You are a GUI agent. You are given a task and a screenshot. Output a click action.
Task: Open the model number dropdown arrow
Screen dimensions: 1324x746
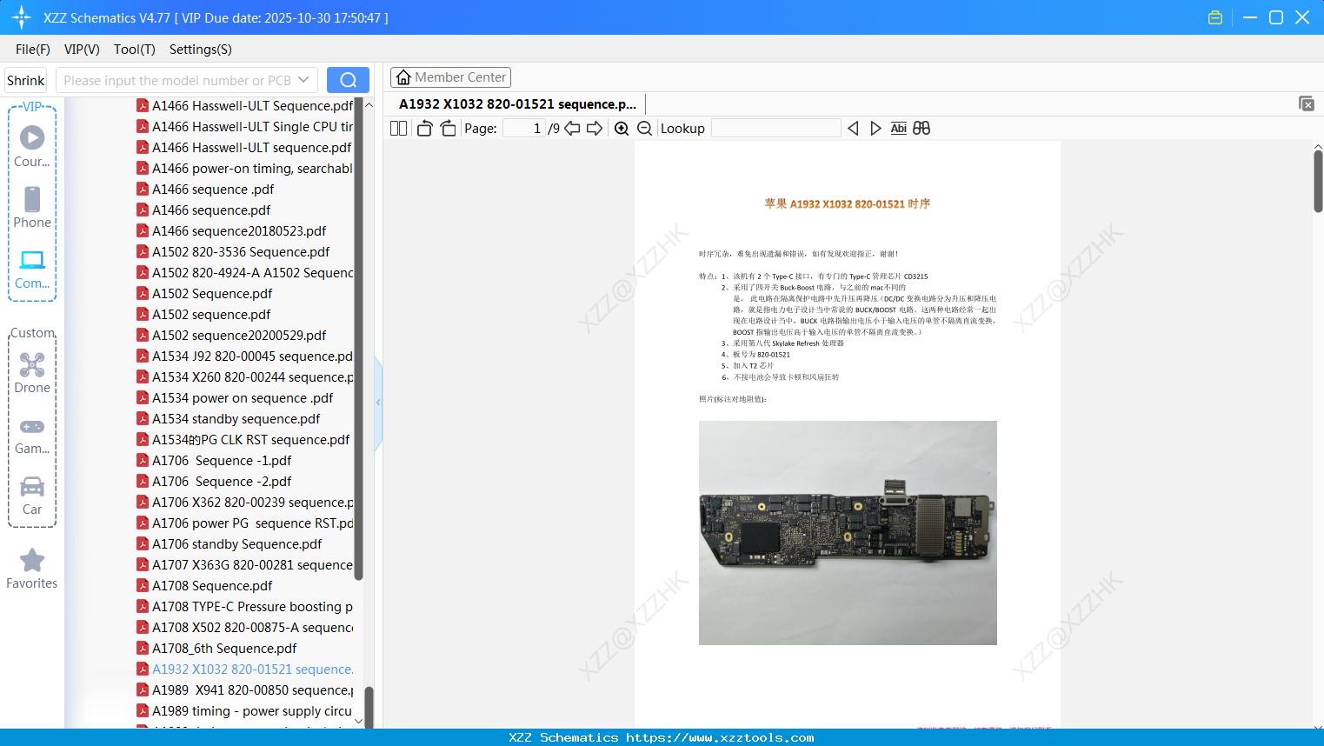303,80
